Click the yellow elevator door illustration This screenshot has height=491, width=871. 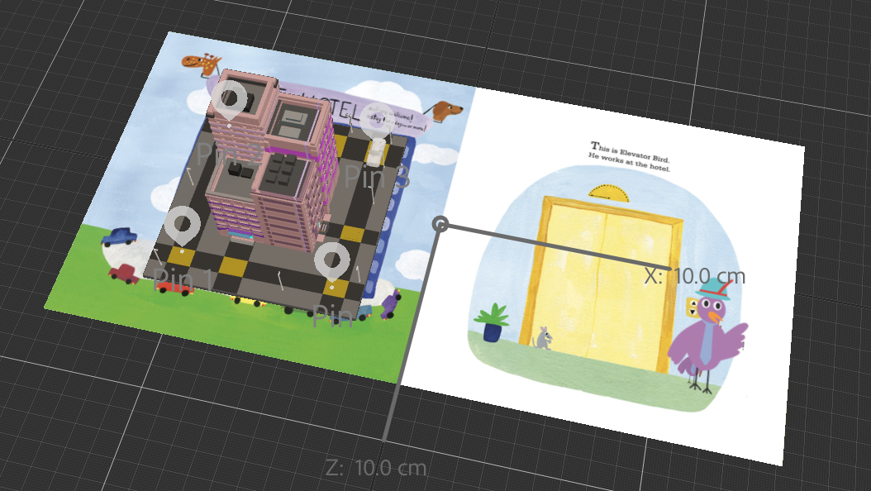601,284
